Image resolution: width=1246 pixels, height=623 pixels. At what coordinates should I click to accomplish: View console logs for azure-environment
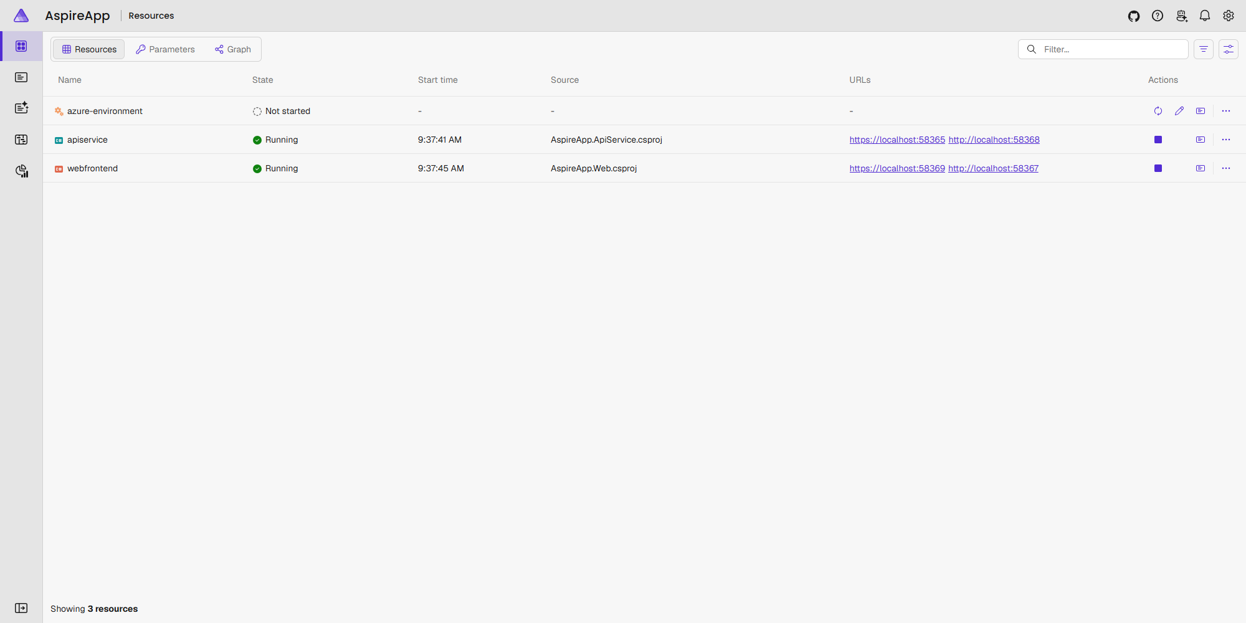[1201, 111]
